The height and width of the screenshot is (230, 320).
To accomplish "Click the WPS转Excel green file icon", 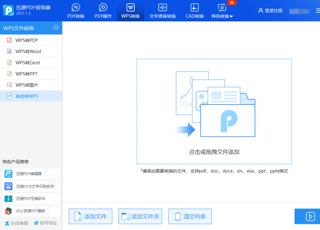I will click(9, 62).
